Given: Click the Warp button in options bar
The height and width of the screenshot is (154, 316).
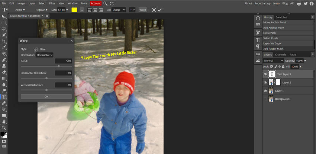Looking at the screenshot, I should pos(142,10).
